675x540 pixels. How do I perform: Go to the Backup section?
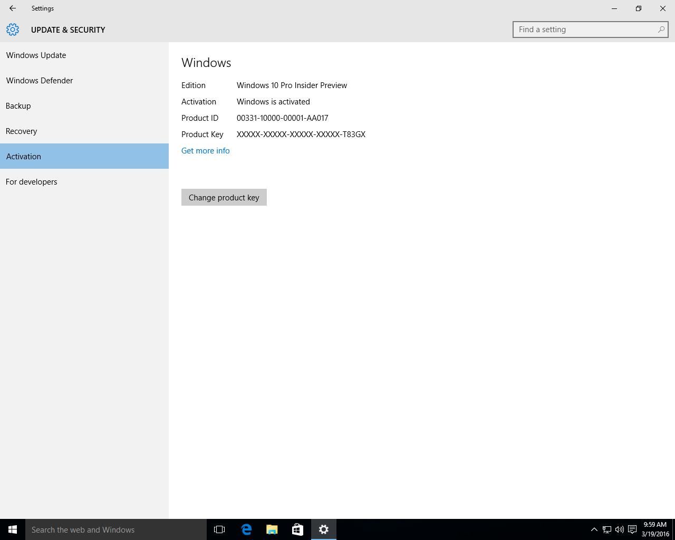pos(84,105)
